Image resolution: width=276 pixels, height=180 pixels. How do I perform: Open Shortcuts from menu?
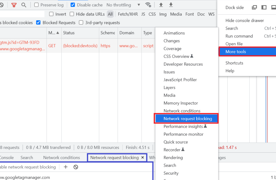click(248, 63)
